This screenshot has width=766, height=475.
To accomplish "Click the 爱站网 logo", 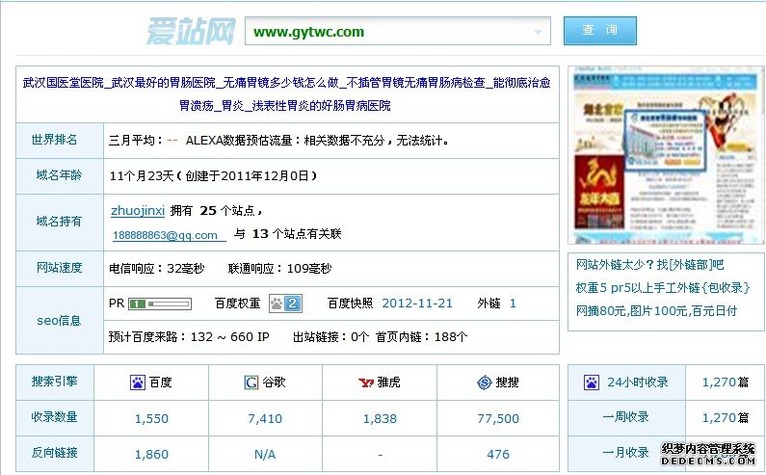I will pos(192,31).
